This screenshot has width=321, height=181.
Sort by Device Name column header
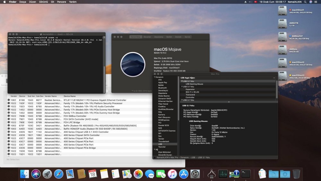[70, 96]
